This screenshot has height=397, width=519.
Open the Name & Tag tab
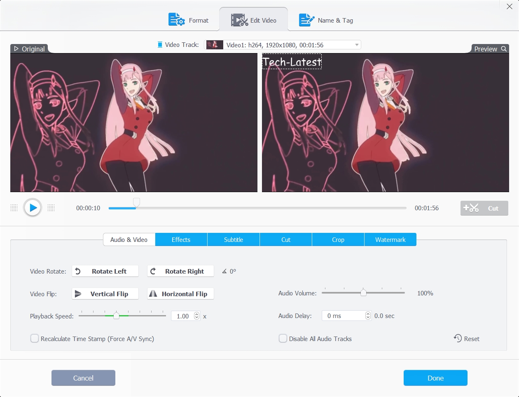pos(326,20)
